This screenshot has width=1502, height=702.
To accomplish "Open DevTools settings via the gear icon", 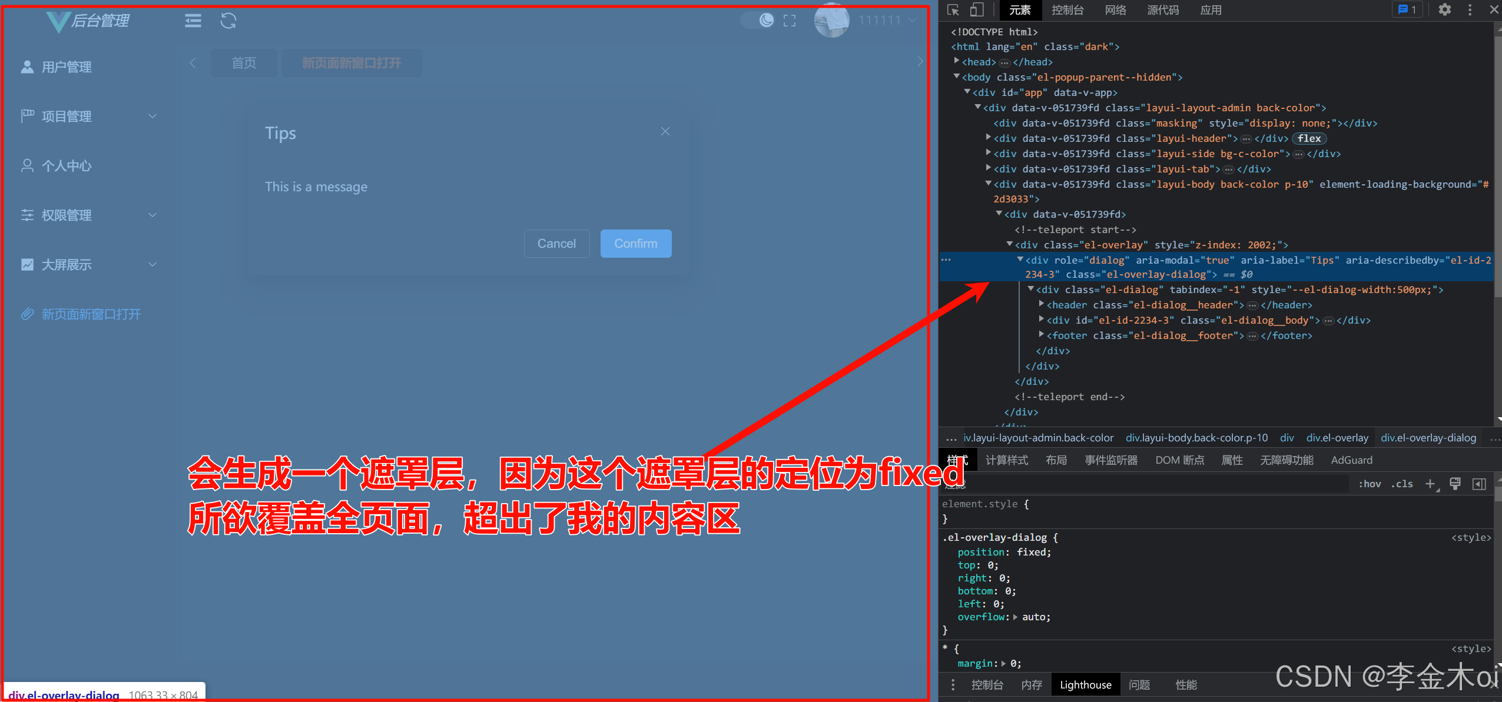I will (x=1445, y=9).
